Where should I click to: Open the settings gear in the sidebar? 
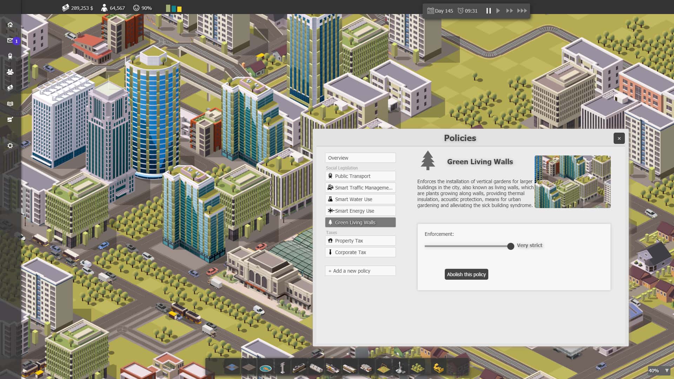pyautogui.click(x=10, y=145)
